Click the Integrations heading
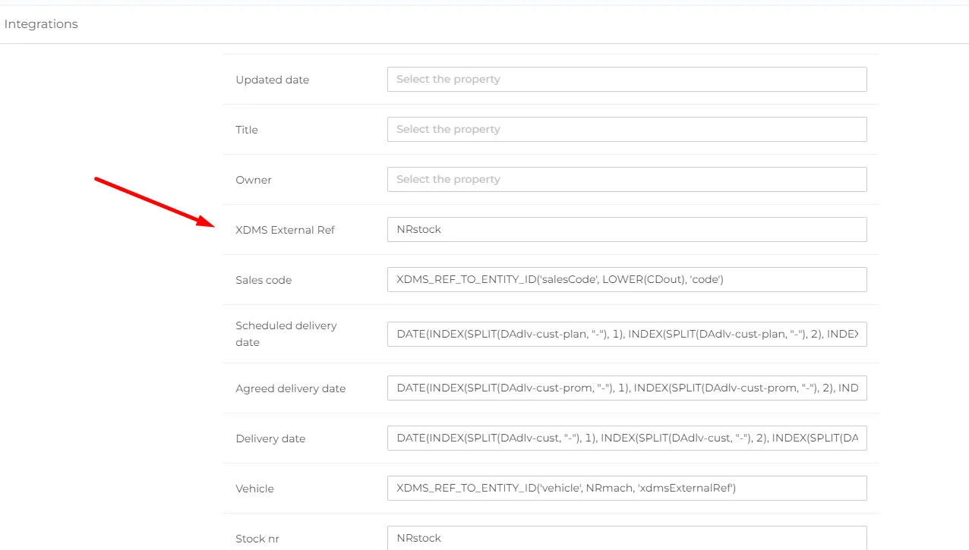This screenshot has width=969, height=550. tap(41, 24)
